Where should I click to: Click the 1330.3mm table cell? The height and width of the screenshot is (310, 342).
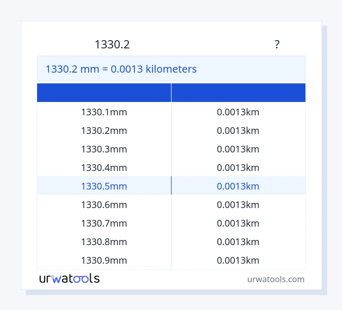tap(104, 149)
